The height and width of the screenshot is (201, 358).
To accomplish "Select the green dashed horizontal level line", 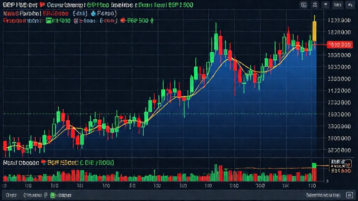I will click(x=160, y=113).
